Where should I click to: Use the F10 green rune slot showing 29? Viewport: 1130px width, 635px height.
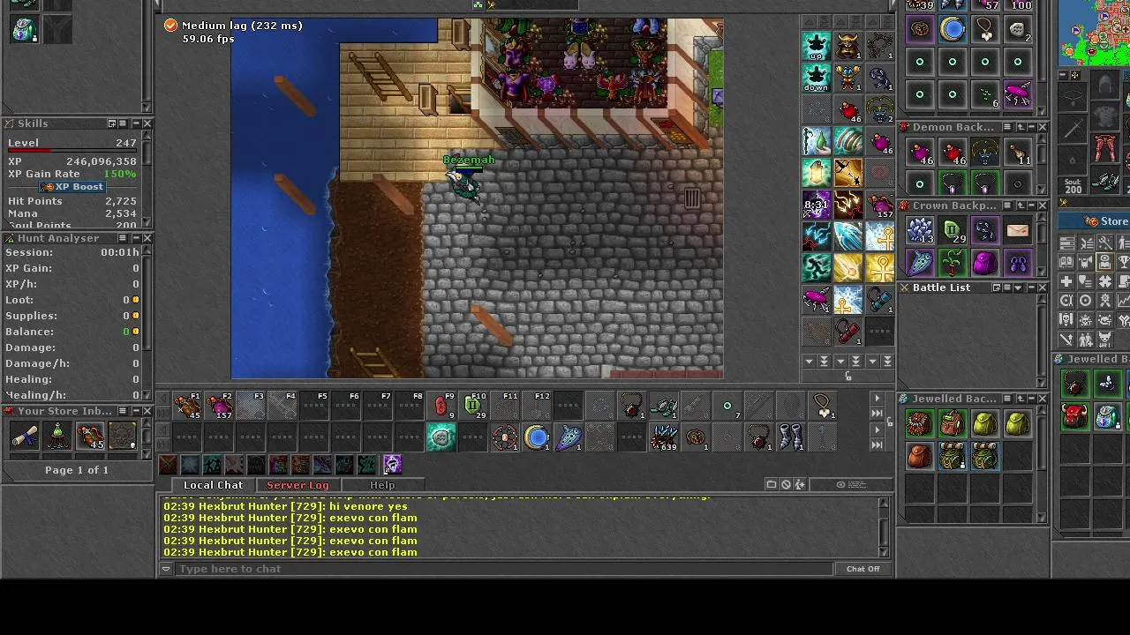tap(473, 406)
